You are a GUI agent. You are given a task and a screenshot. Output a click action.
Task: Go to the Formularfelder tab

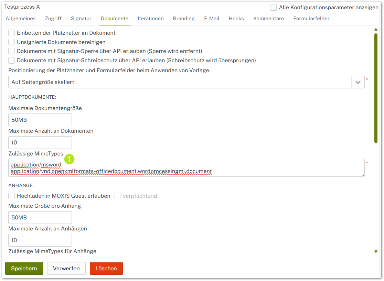311,19
